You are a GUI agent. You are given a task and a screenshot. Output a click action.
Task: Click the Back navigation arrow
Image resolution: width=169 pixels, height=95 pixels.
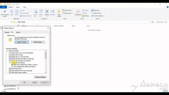tap(2, 22)
